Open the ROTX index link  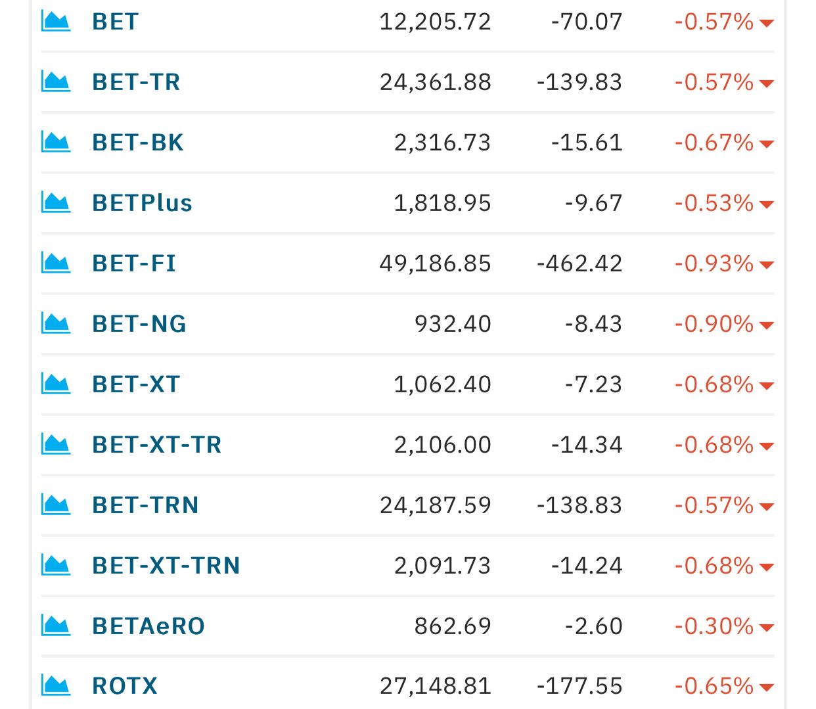pyautogui.click(x=125, y=686)
